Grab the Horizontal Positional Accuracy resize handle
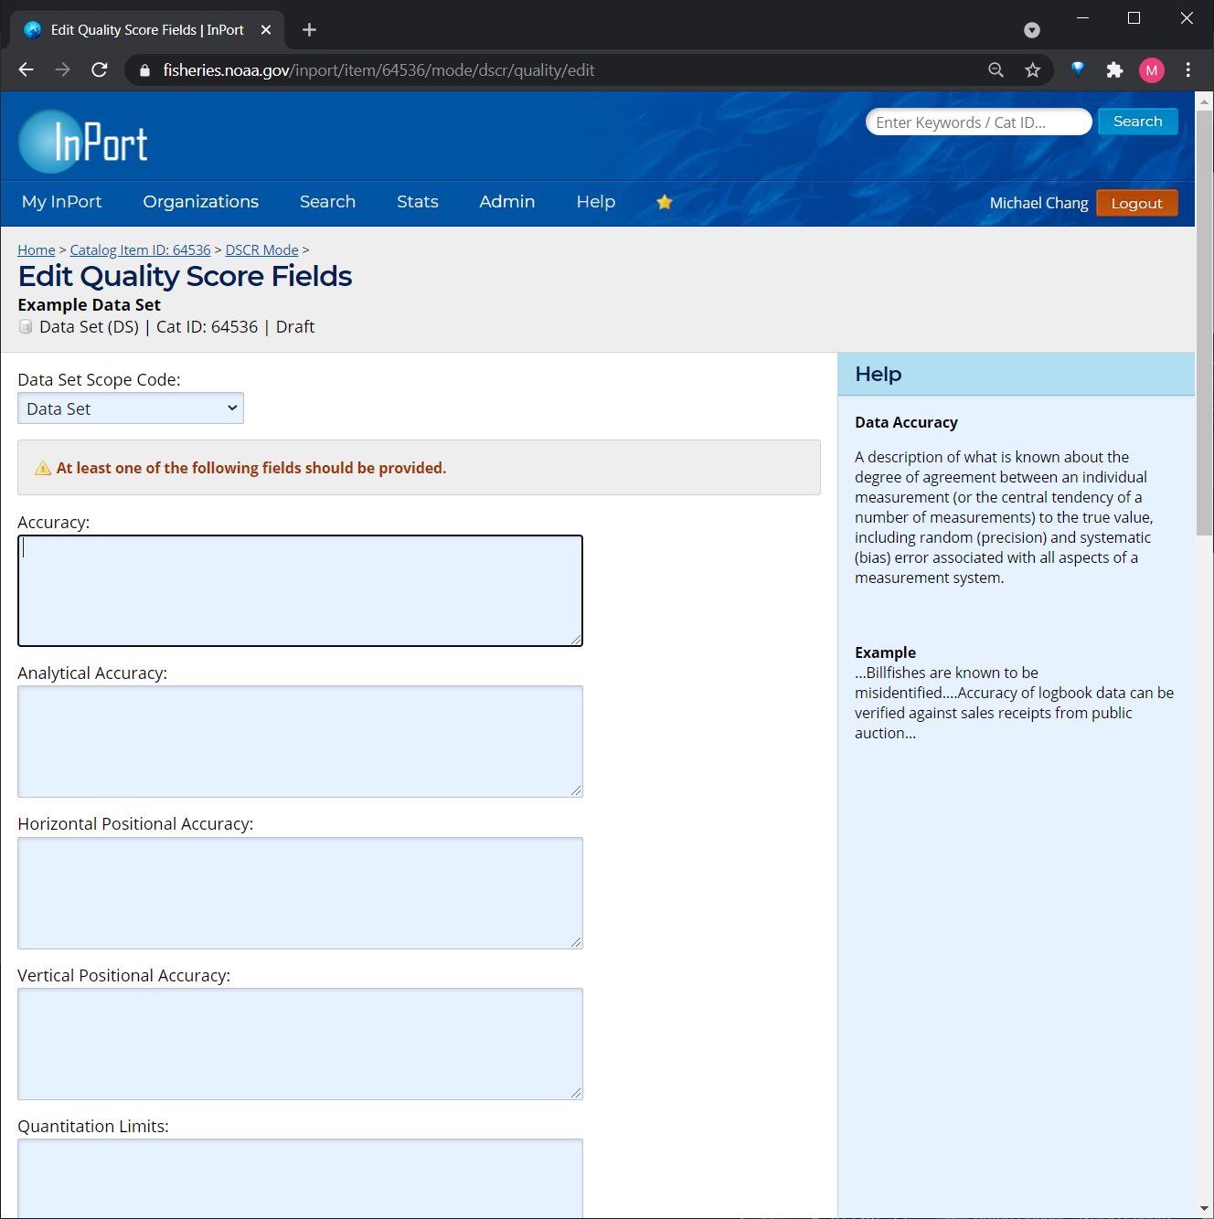 (x=576, y=942)
